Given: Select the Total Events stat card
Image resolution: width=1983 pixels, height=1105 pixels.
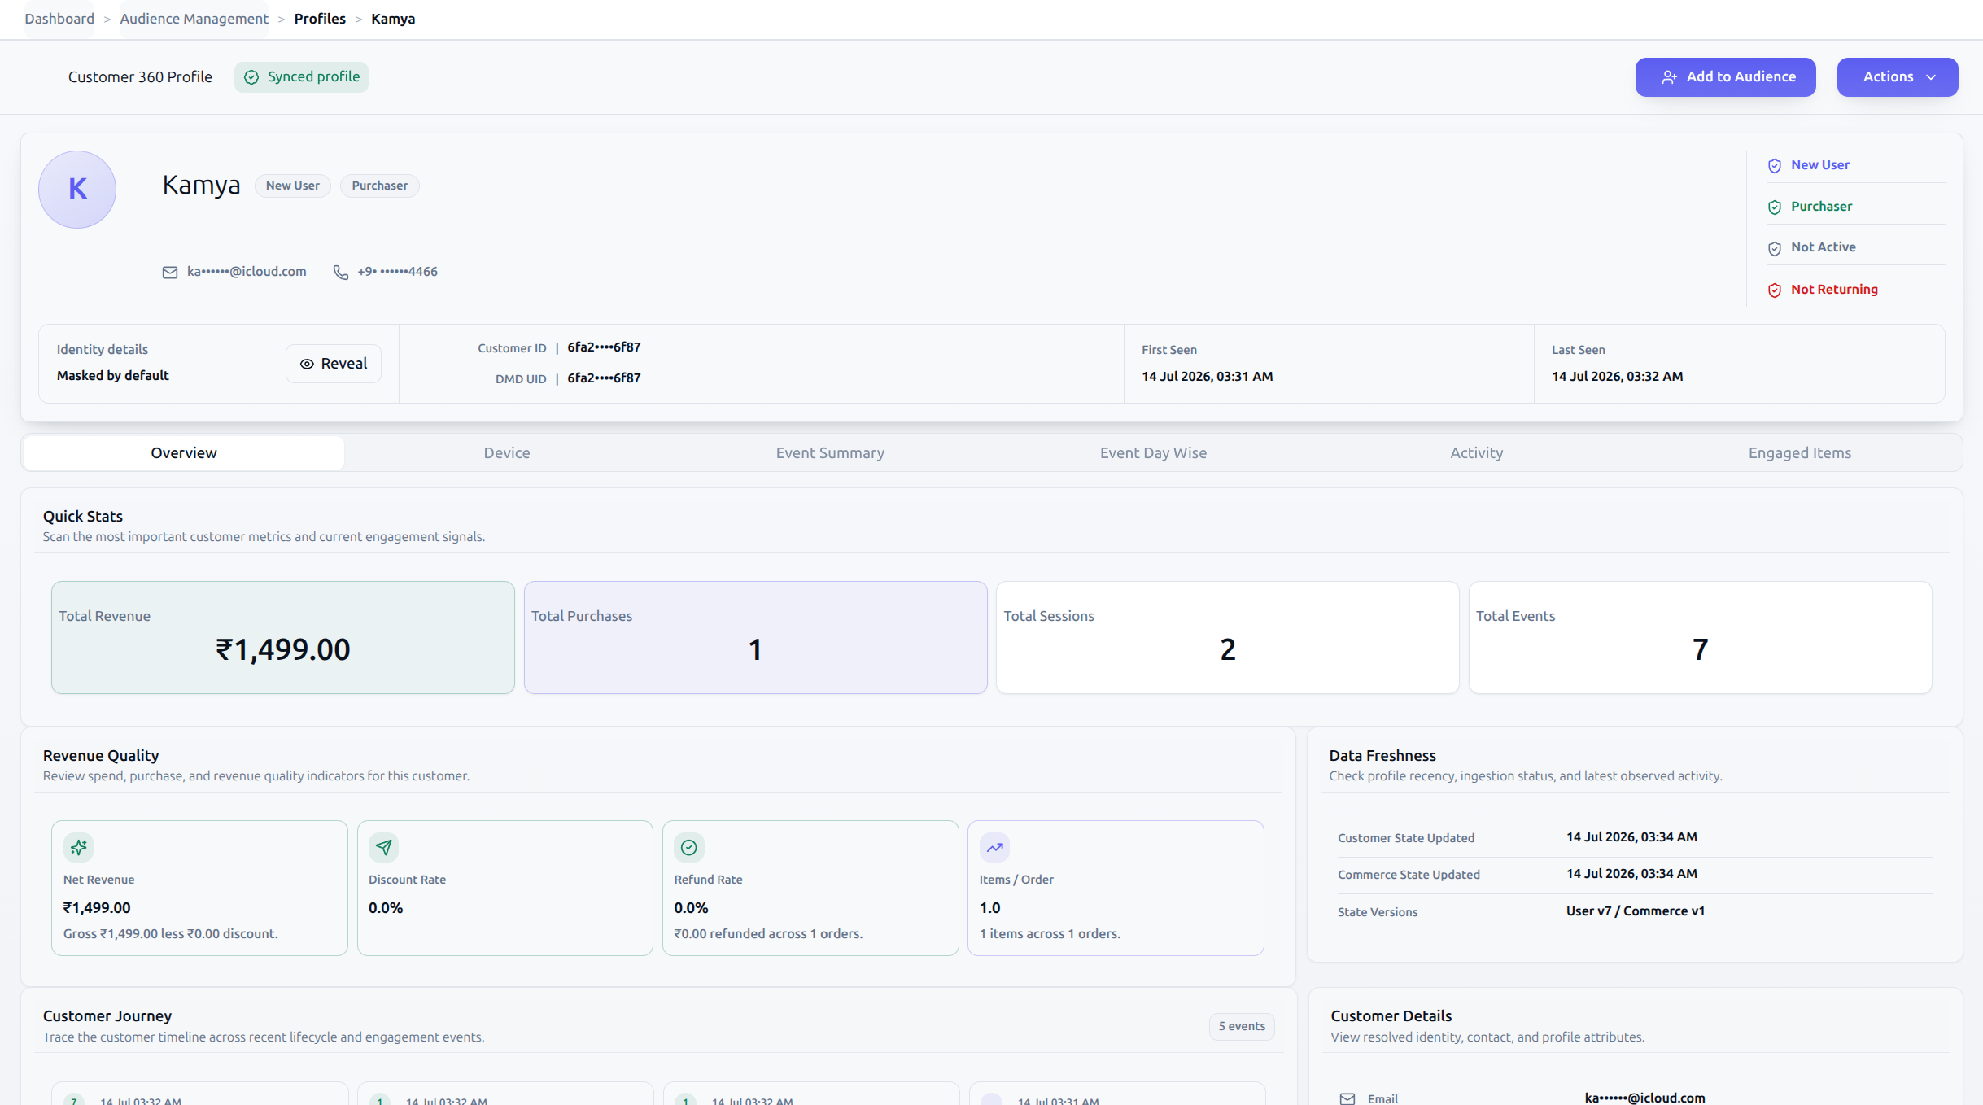Looking at the screenshot, I should click(x=1701, y=638).
